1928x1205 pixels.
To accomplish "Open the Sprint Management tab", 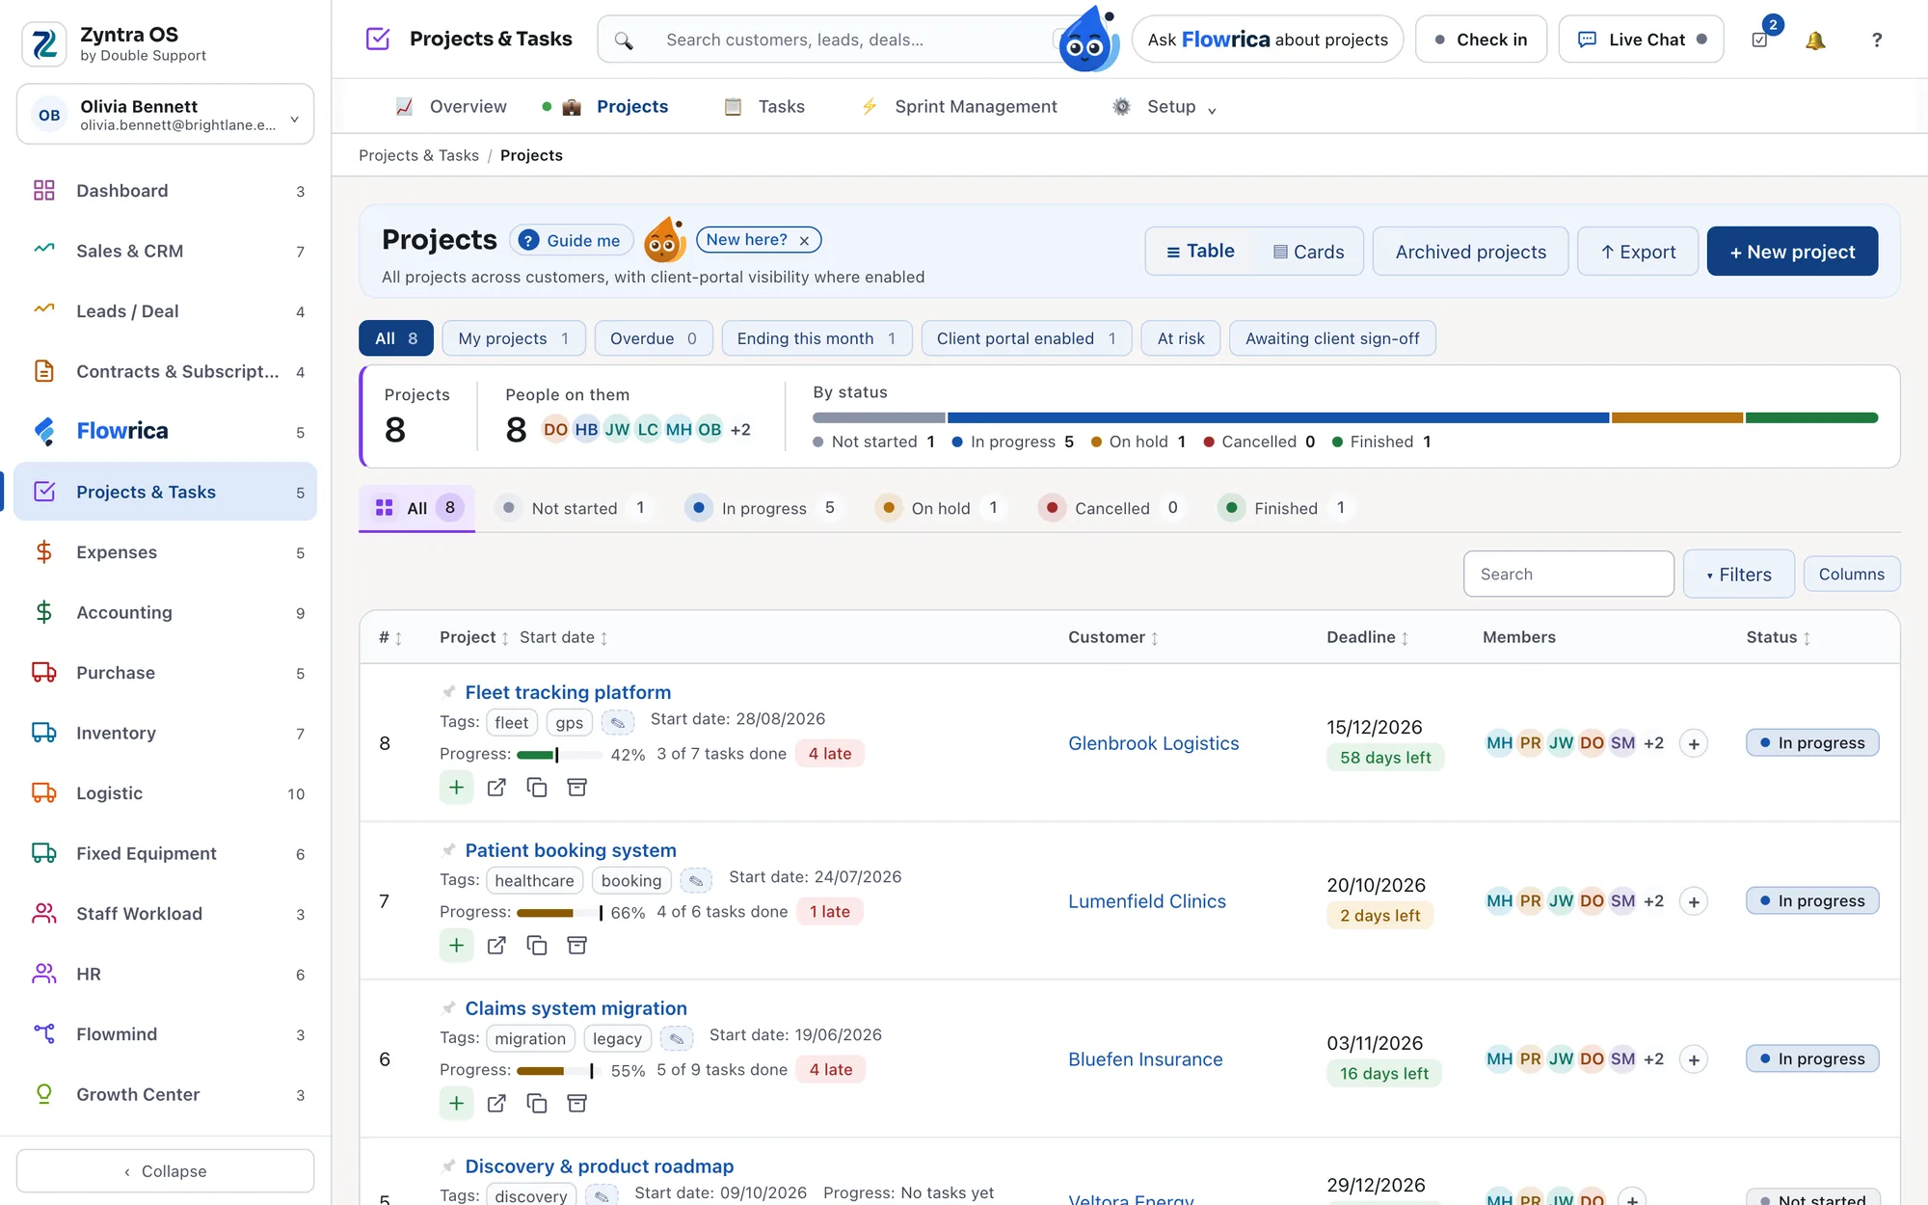I will click(x=959, y=107).
